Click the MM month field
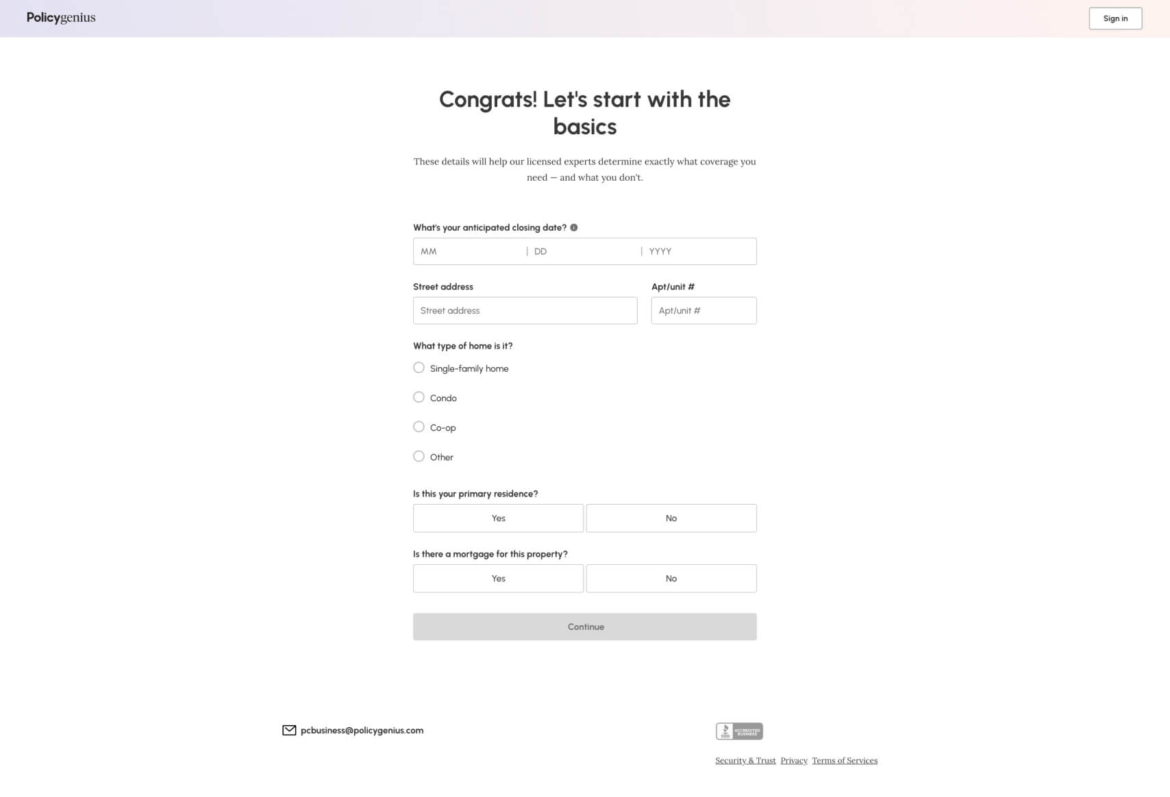Screen dimensions: 1170x797 click(471, 251)
